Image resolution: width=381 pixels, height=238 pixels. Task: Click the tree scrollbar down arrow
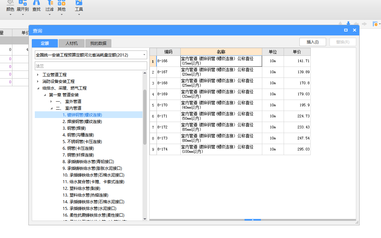(x=145, y=219)
